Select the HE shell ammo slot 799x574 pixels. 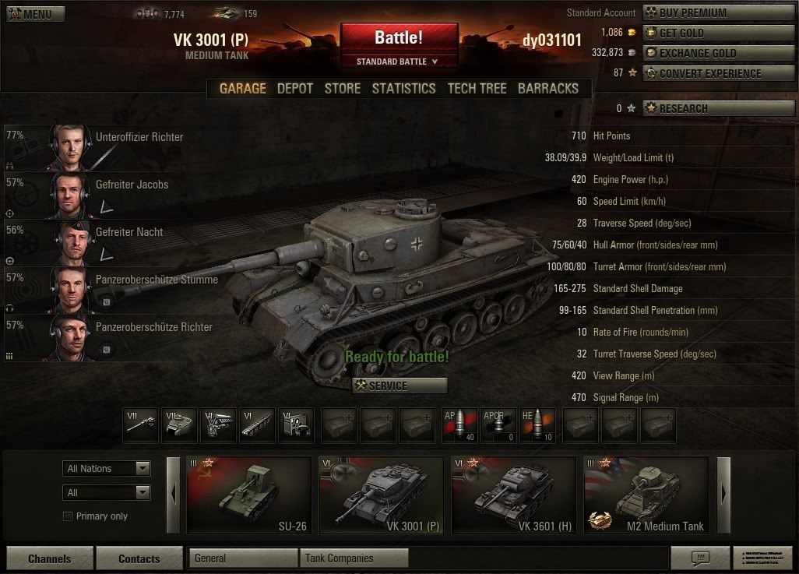[x=537, y=425]
